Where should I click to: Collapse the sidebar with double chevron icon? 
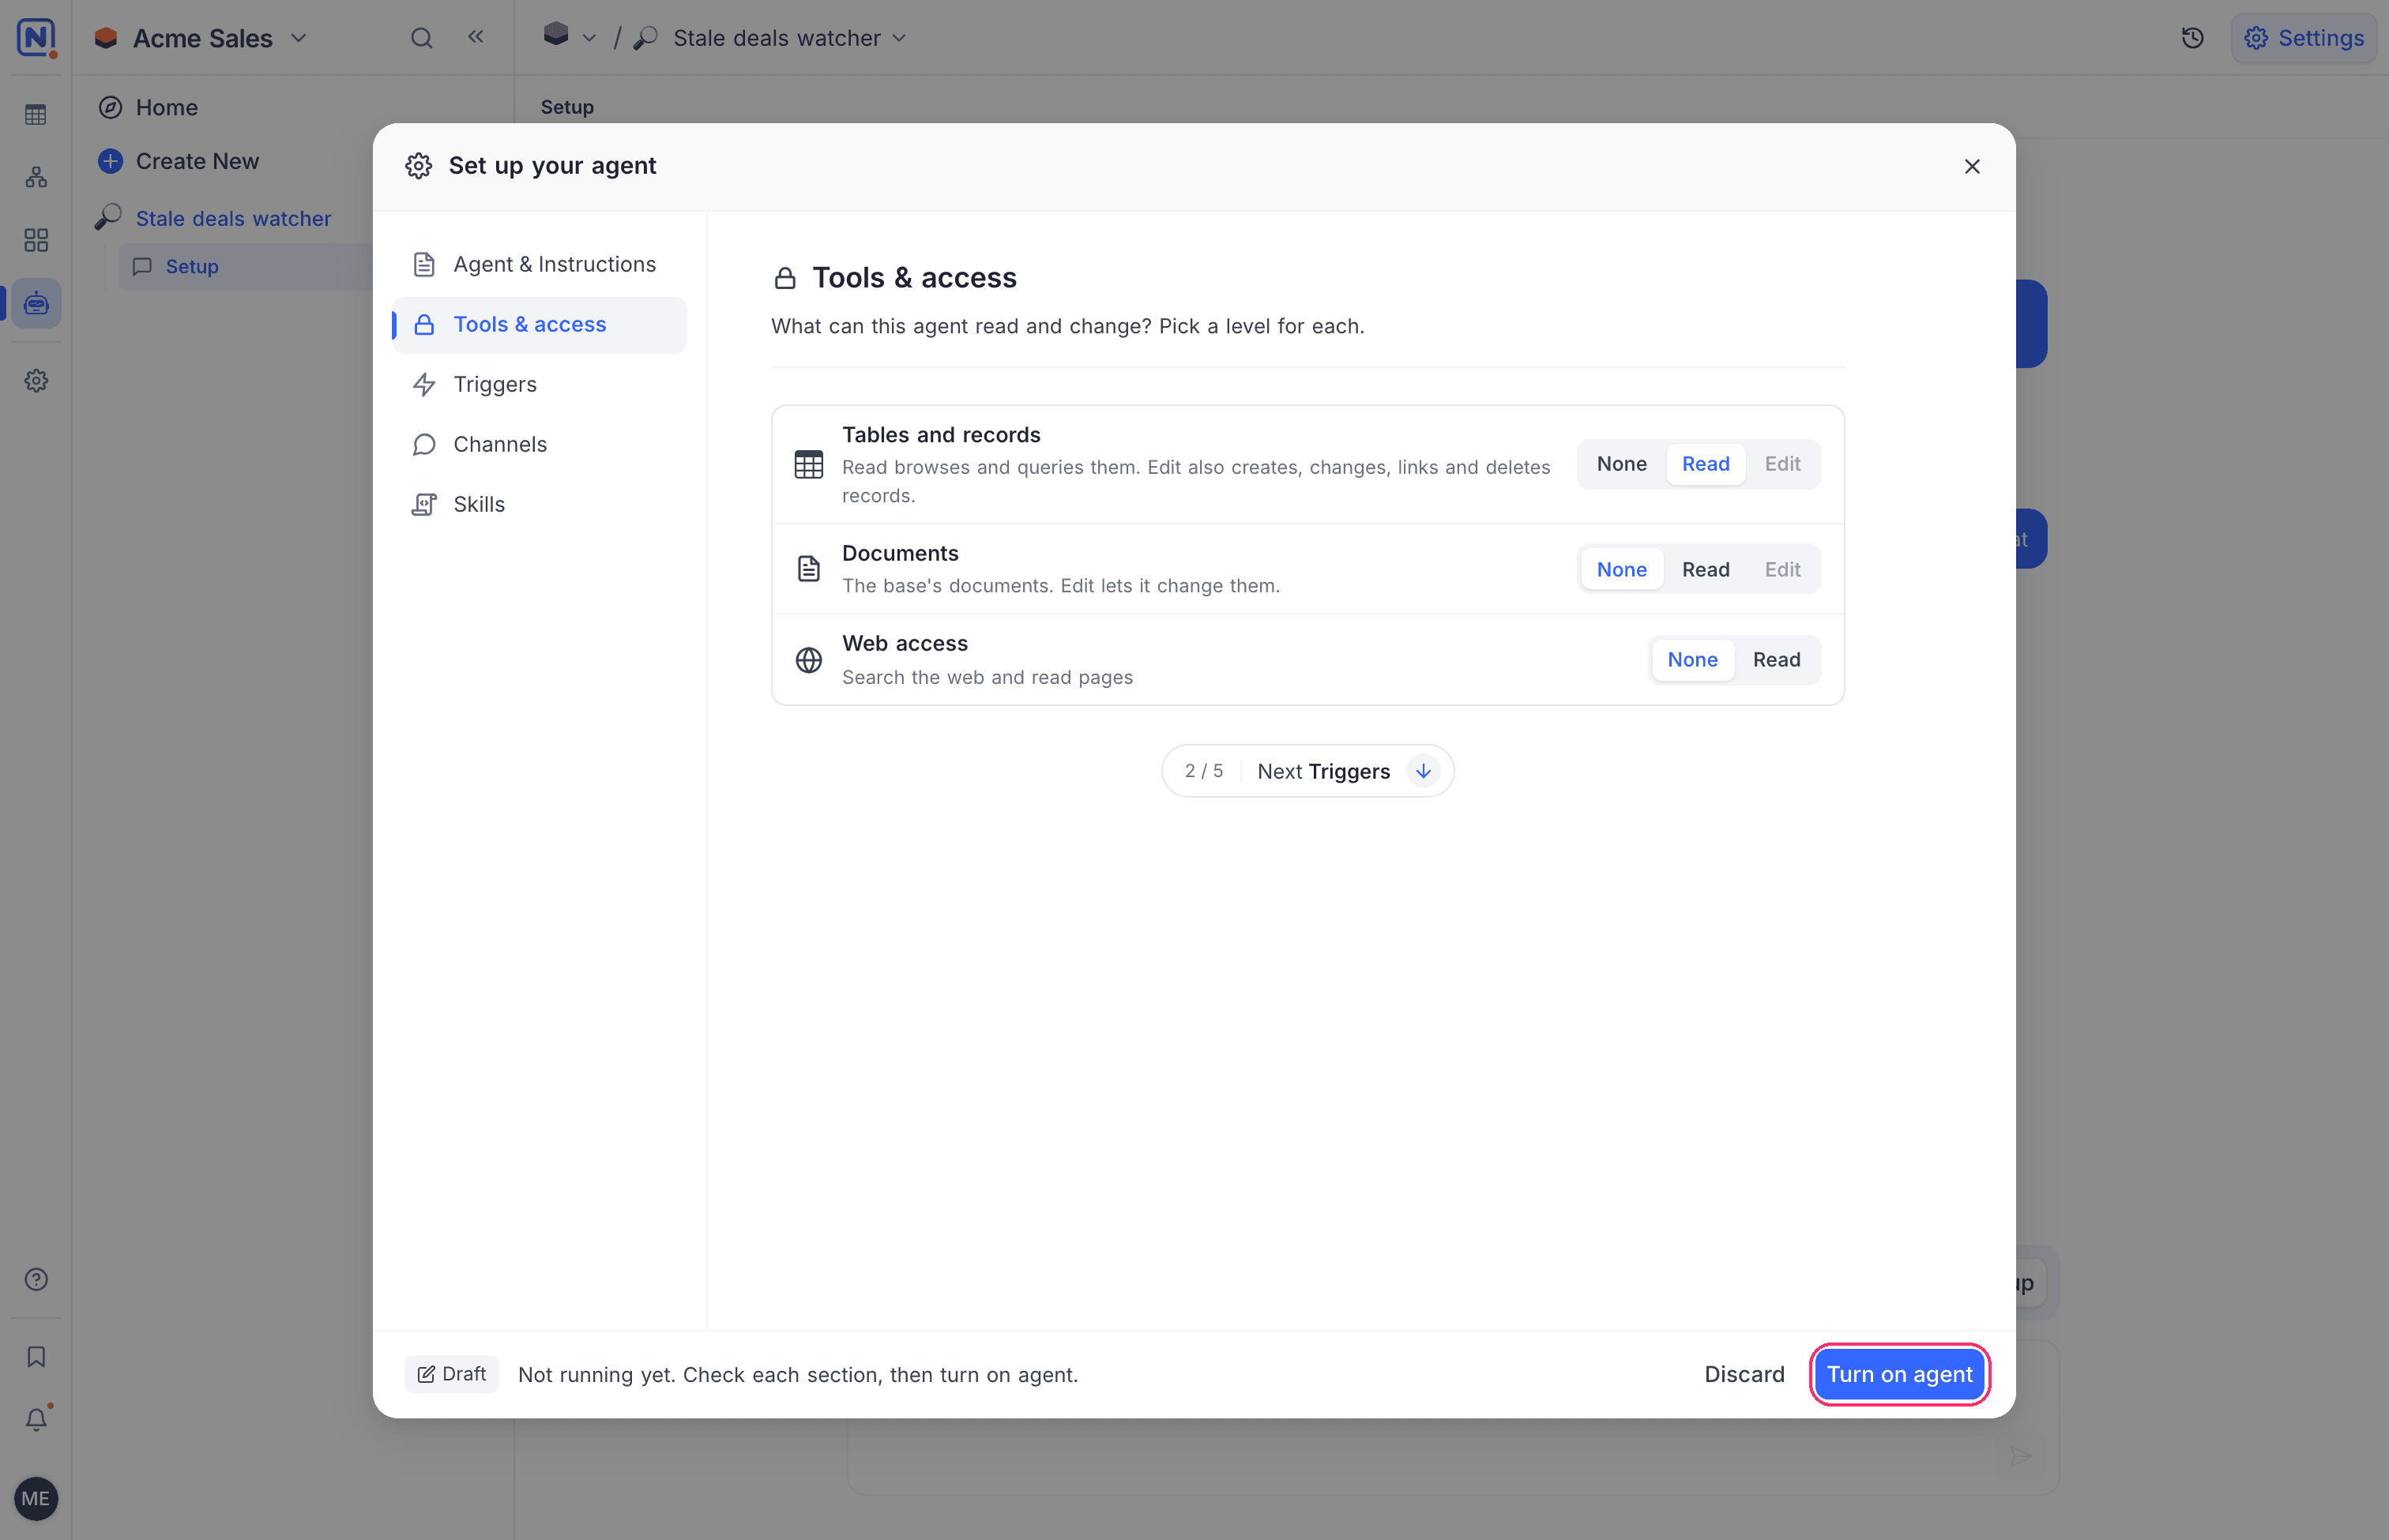476,37
